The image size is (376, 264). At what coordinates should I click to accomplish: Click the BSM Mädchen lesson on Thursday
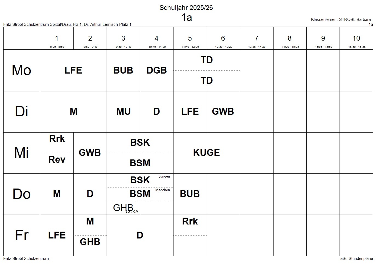(140, 194)
